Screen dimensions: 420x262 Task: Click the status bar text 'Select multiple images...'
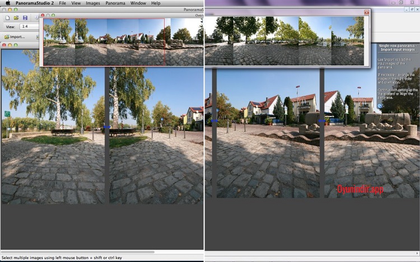[x=62, y=258]
